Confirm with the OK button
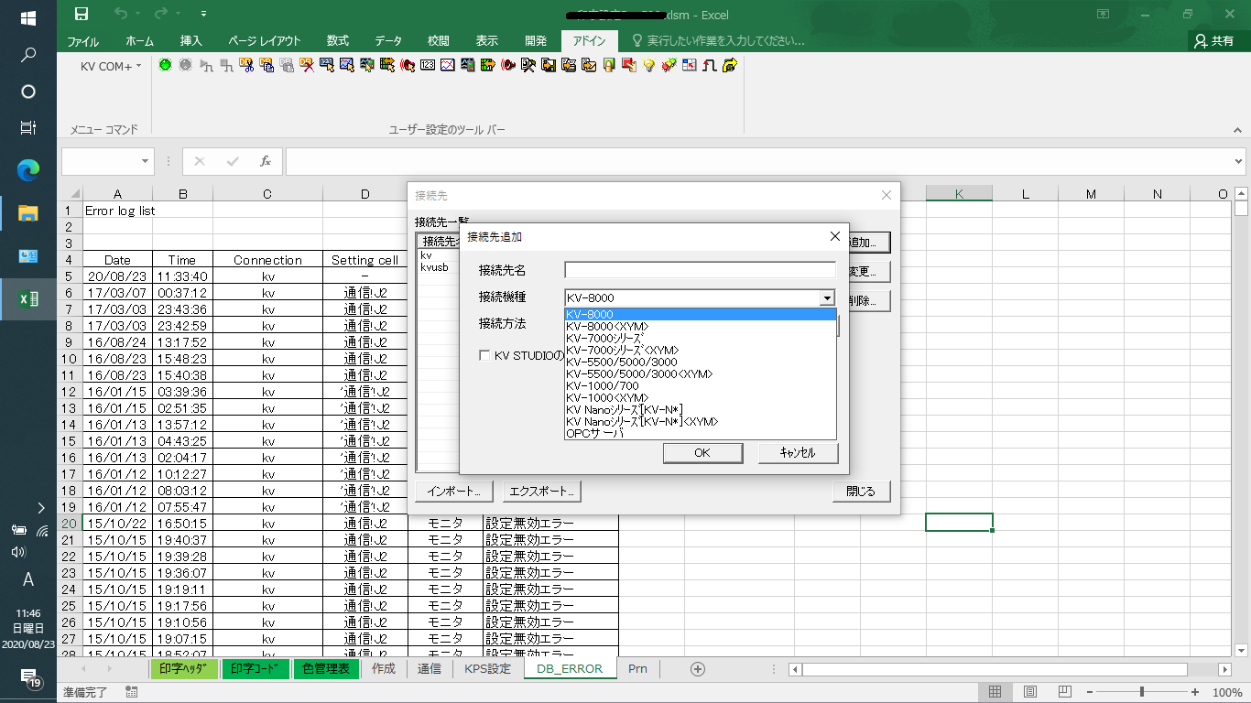 [702, 453]
